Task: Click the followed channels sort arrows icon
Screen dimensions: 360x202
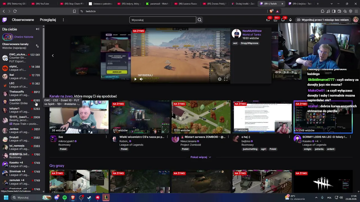Action: coord(37,46)
